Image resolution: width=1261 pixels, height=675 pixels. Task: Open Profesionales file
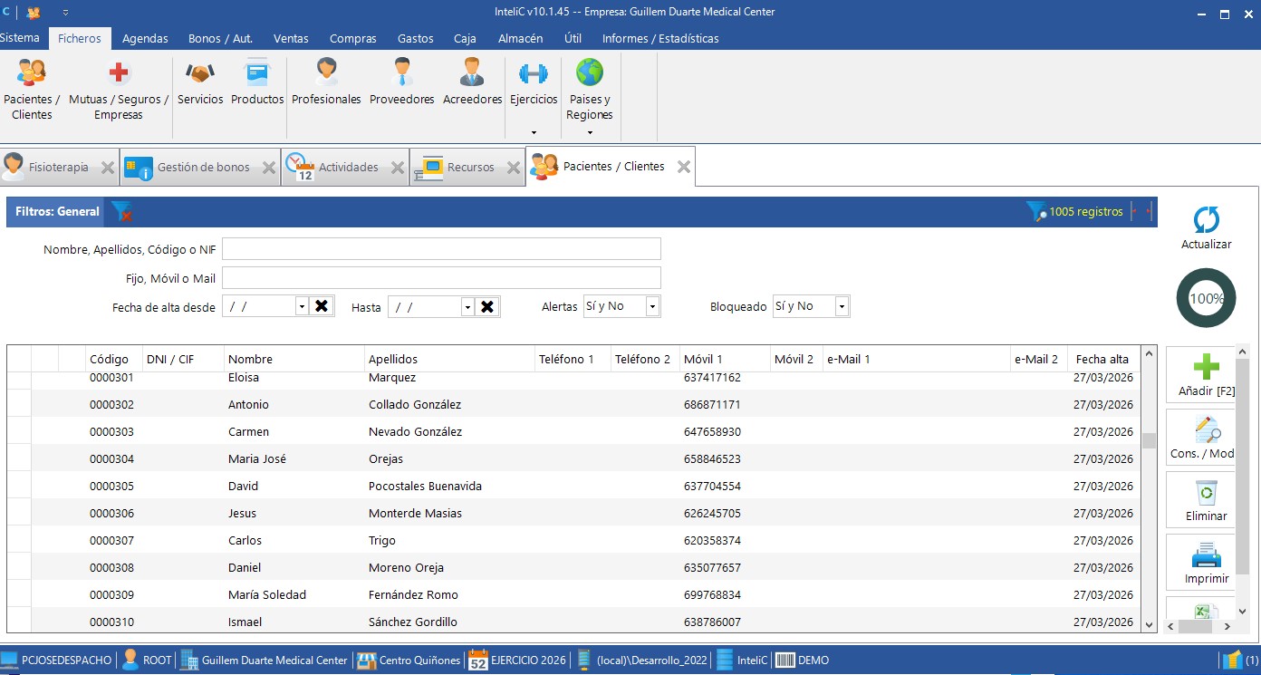326,82
